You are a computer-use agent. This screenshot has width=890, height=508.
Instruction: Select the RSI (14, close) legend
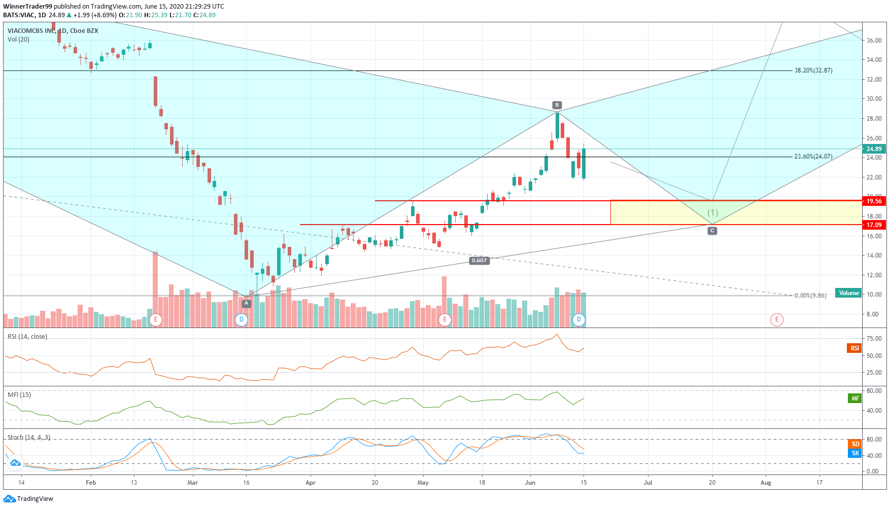27,337
